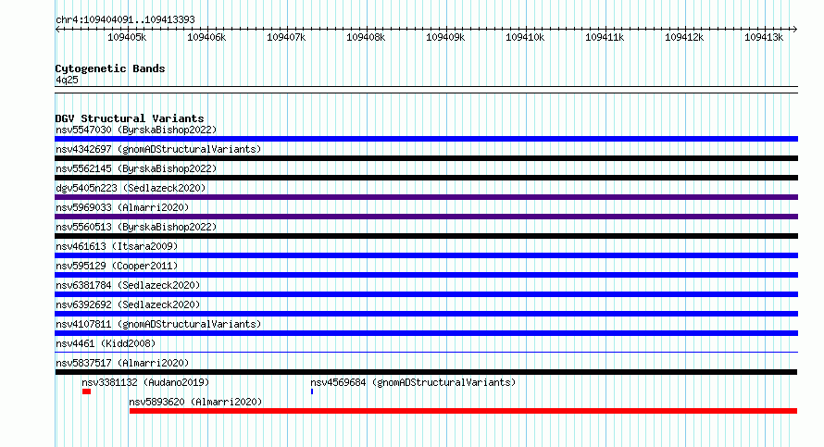
Task: Click the 109407k ruler position
Action: tap(286, 37)
